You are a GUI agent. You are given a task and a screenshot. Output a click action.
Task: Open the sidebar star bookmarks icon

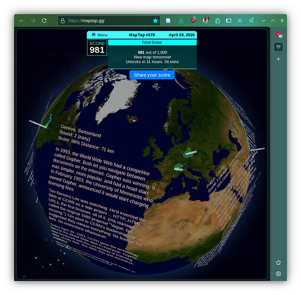279,263
